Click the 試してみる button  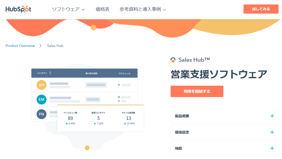click(x=261, y=9)
